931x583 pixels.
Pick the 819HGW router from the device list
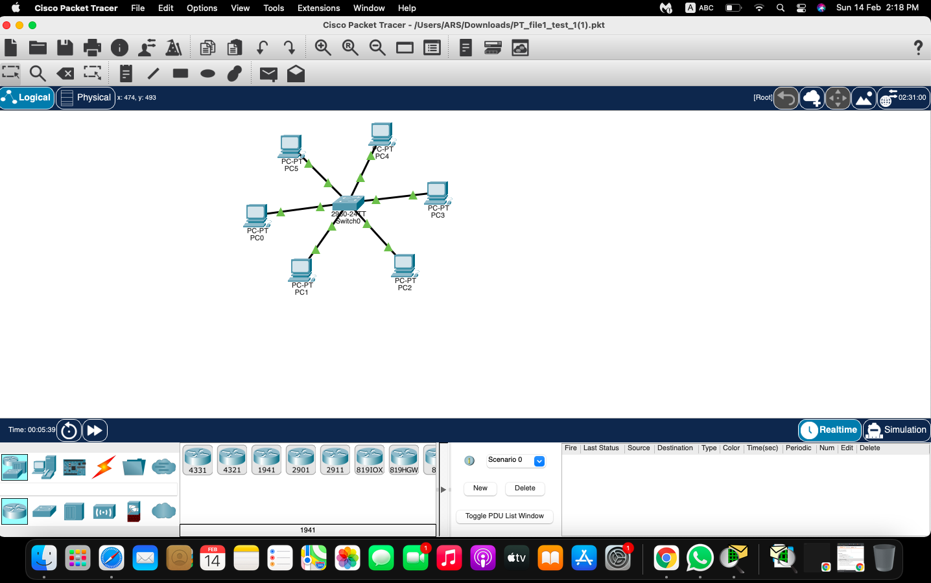pyautogui.click(x=404, y=460)
